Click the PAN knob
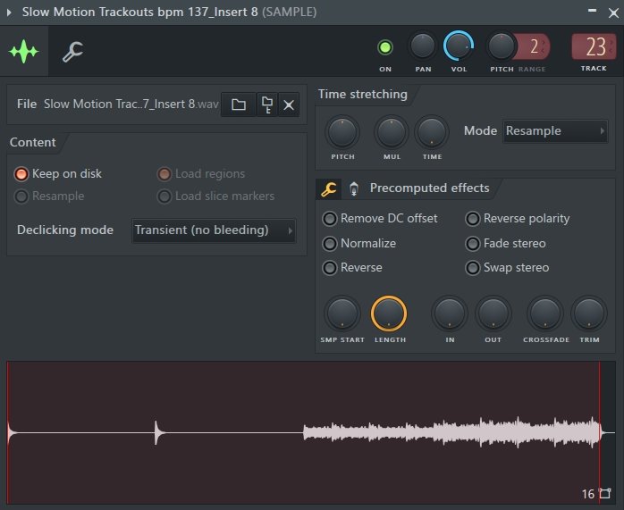 tap(423, 46)
